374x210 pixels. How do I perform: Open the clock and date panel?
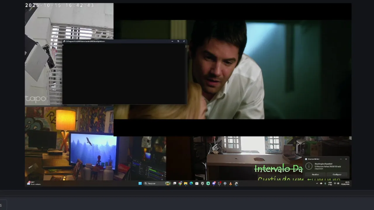pos(345,183)
